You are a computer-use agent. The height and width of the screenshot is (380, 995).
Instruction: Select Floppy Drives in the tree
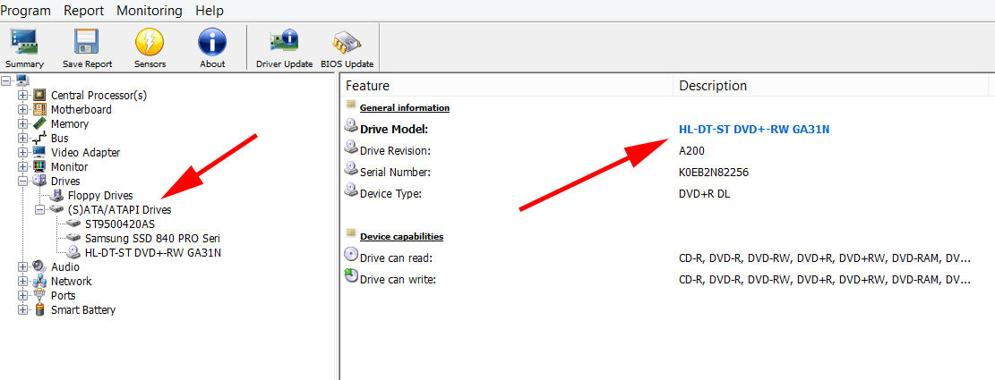pos(100,196)
